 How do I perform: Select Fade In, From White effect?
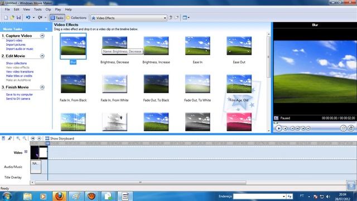point(114,84)
